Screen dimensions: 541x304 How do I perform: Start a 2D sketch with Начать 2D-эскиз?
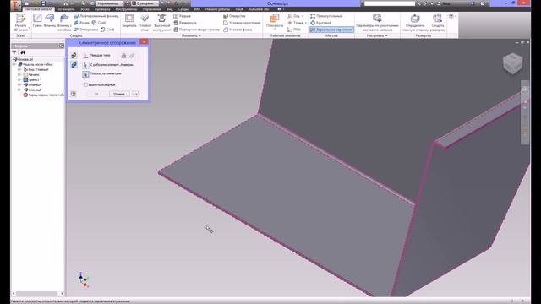(x=20, y=23)
